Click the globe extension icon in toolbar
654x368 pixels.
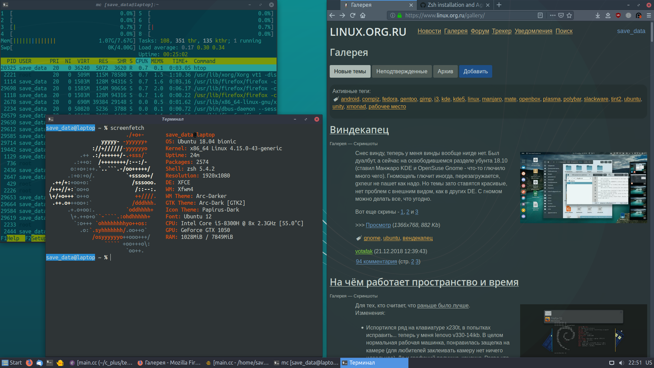coord(628,15)
